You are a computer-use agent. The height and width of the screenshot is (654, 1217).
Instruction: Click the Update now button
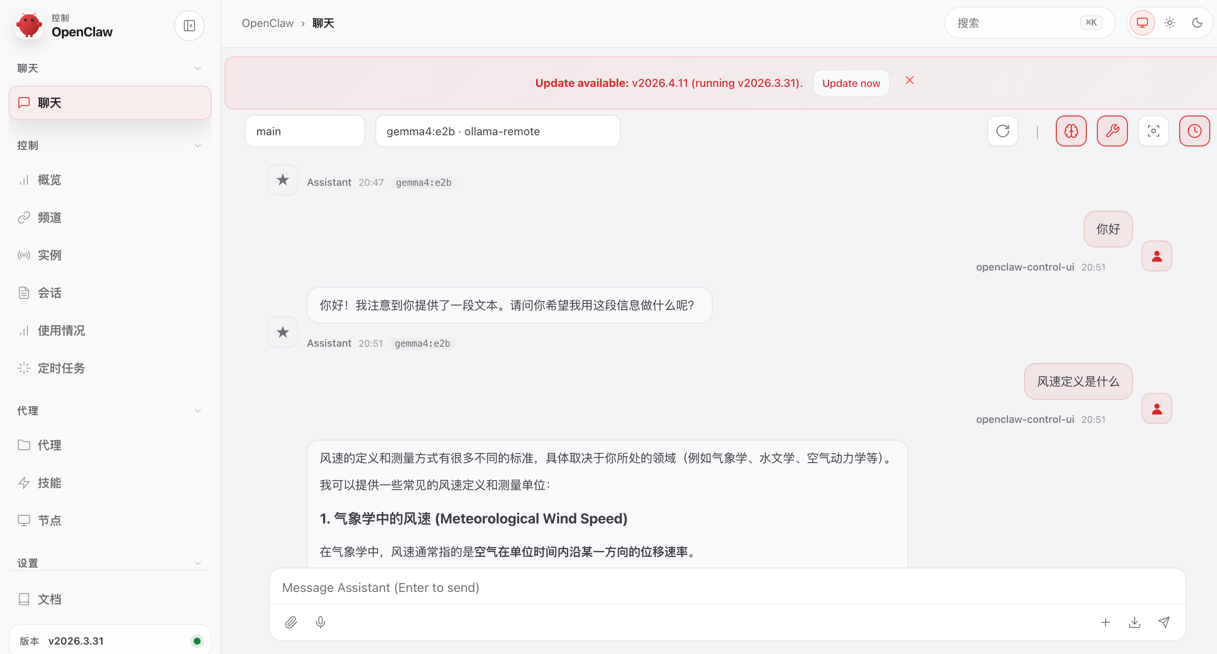[x=851, y=83]
